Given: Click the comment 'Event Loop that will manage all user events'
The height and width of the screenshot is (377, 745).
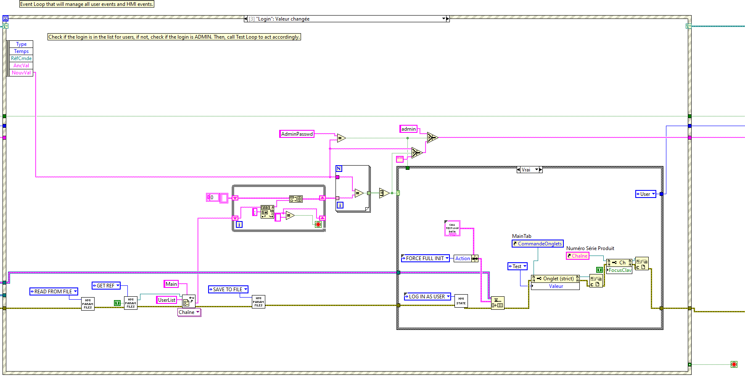Looking at the screenshot, I should [87, 4].
